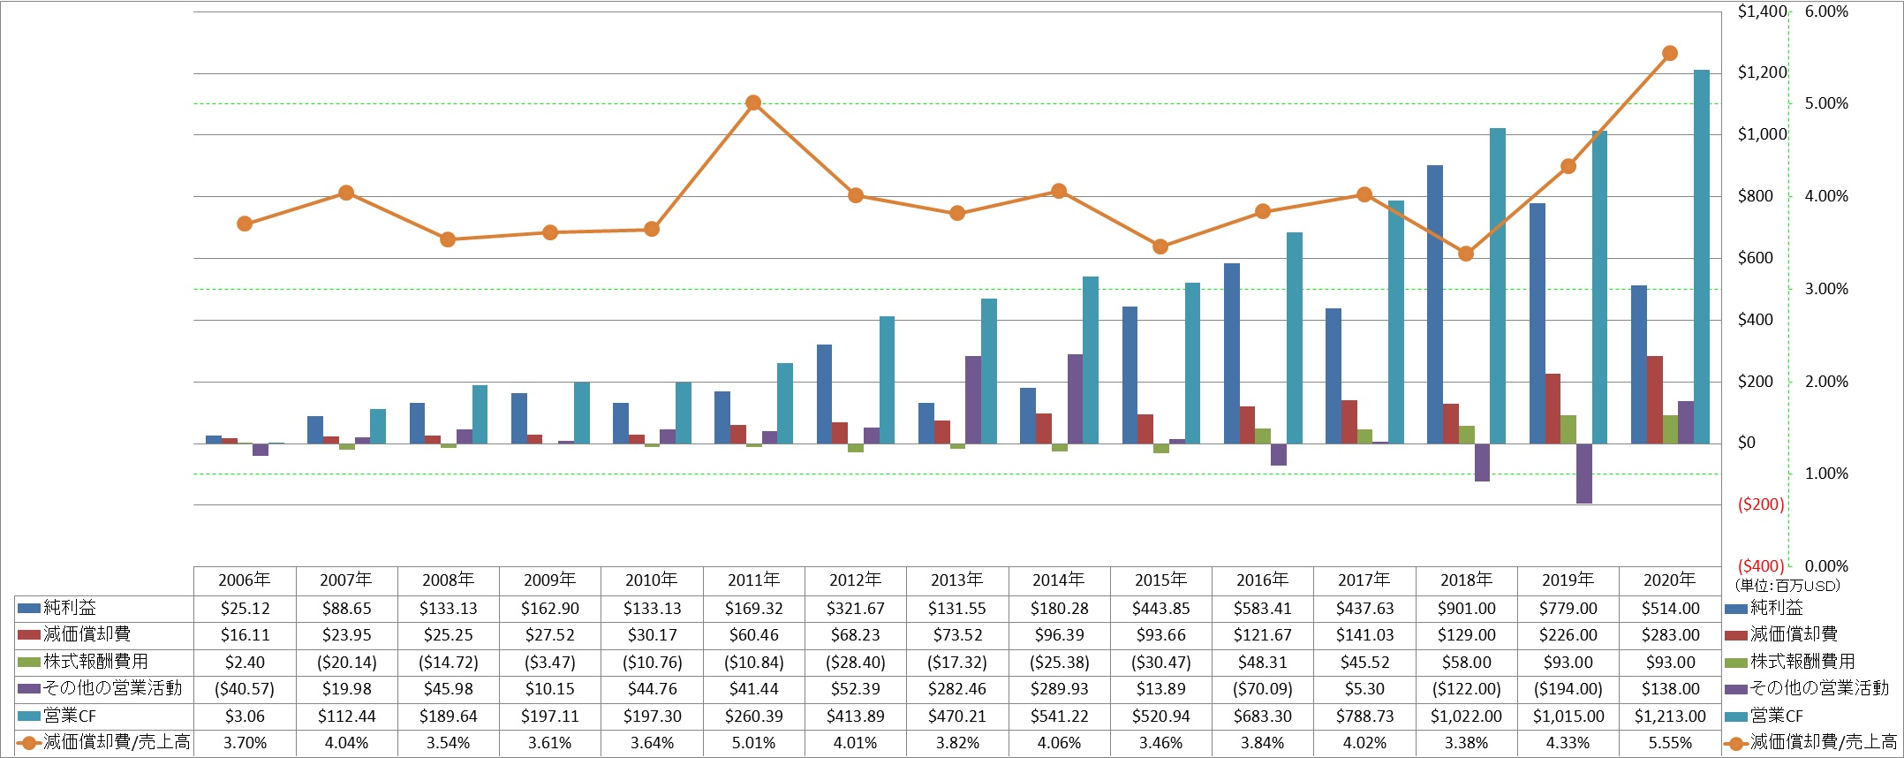Select the 純利益 entry in the right-side legend
This screenshot has width=1904, height=758.
[x=1764, y=608]
